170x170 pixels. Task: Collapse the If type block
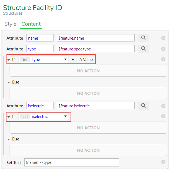point(9,60)
